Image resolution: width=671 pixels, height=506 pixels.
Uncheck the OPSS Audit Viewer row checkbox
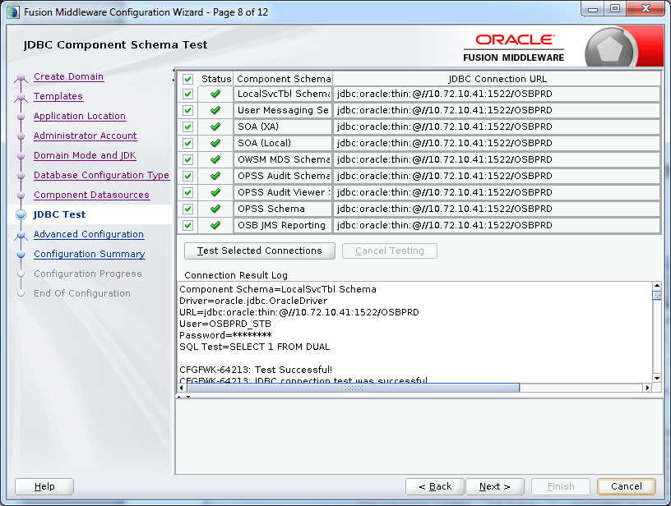click(187, 192)
